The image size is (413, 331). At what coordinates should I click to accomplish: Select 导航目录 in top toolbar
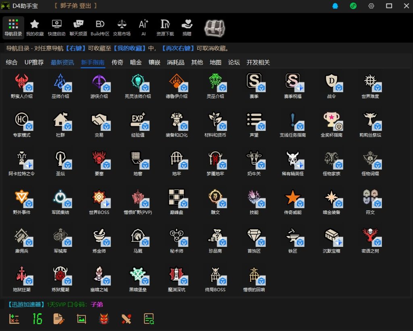tap(13, 27)
